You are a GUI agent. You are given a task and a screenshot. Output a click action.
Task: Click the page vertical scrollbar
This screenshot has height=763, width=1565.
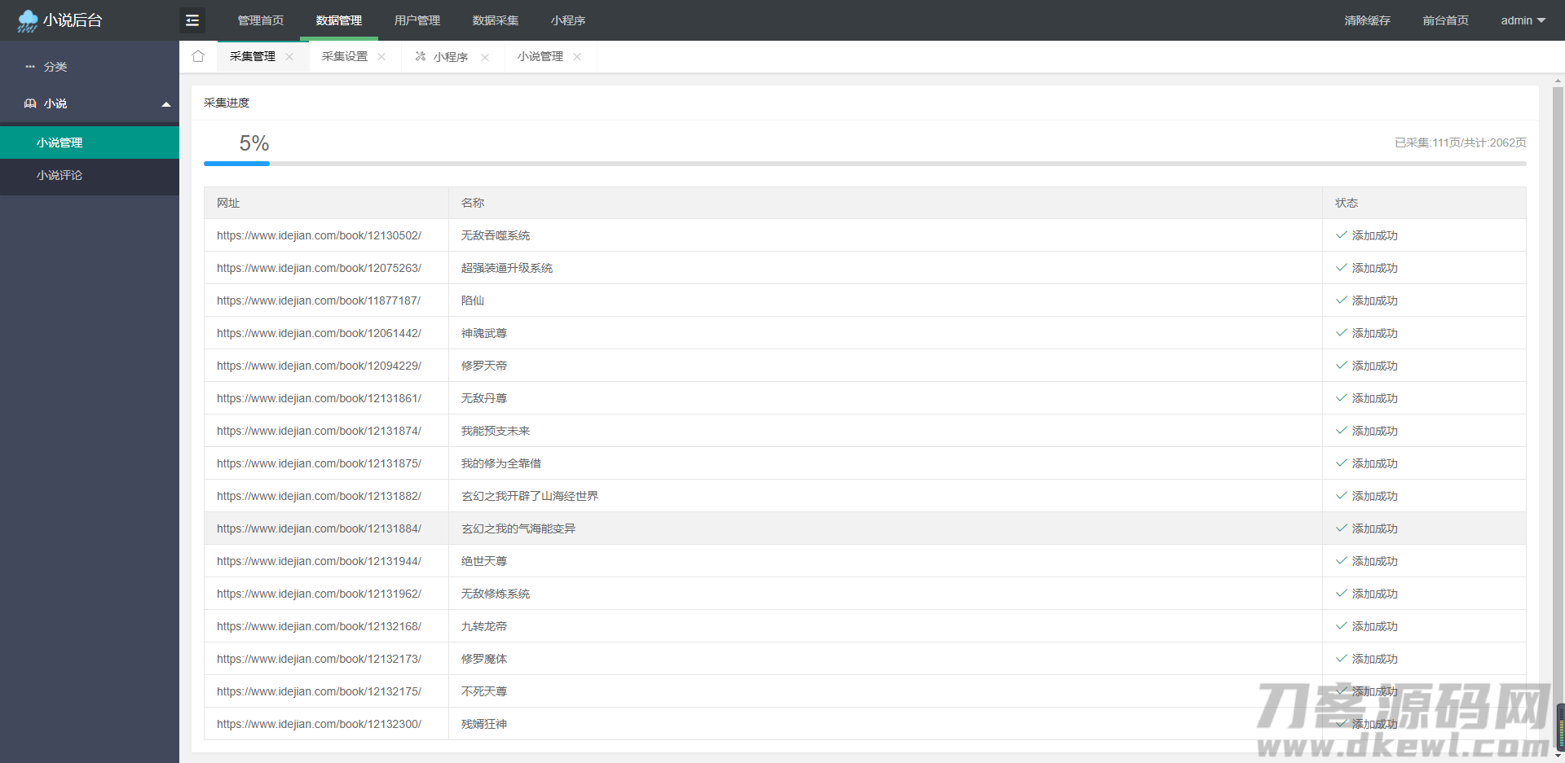pyautogui.click(x=1558, y=407)
